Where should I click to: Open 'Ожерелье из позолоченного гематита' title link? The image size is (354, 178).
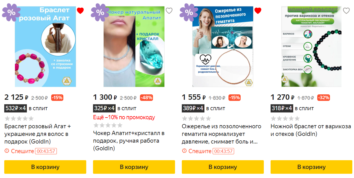[222, 134]
